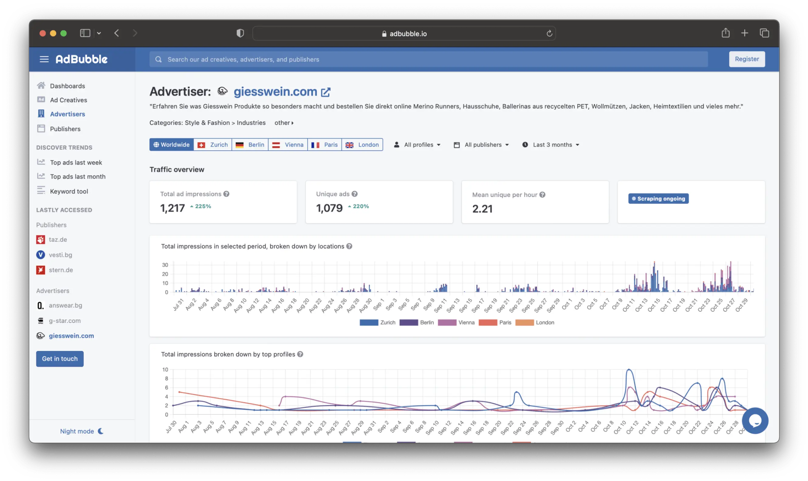Select the Worldwide location tab
Viewport: 808px width, 481px height.
pos(171,144)
